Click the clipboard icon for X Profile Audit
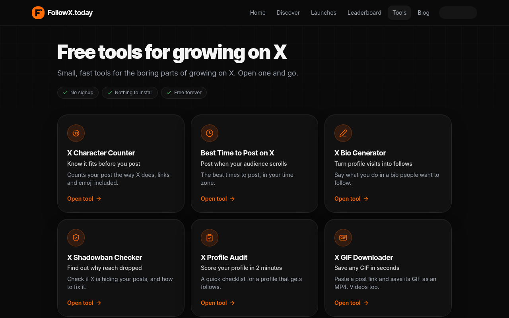Viewport: 509px width, 318px height. (x=210, y=238)
